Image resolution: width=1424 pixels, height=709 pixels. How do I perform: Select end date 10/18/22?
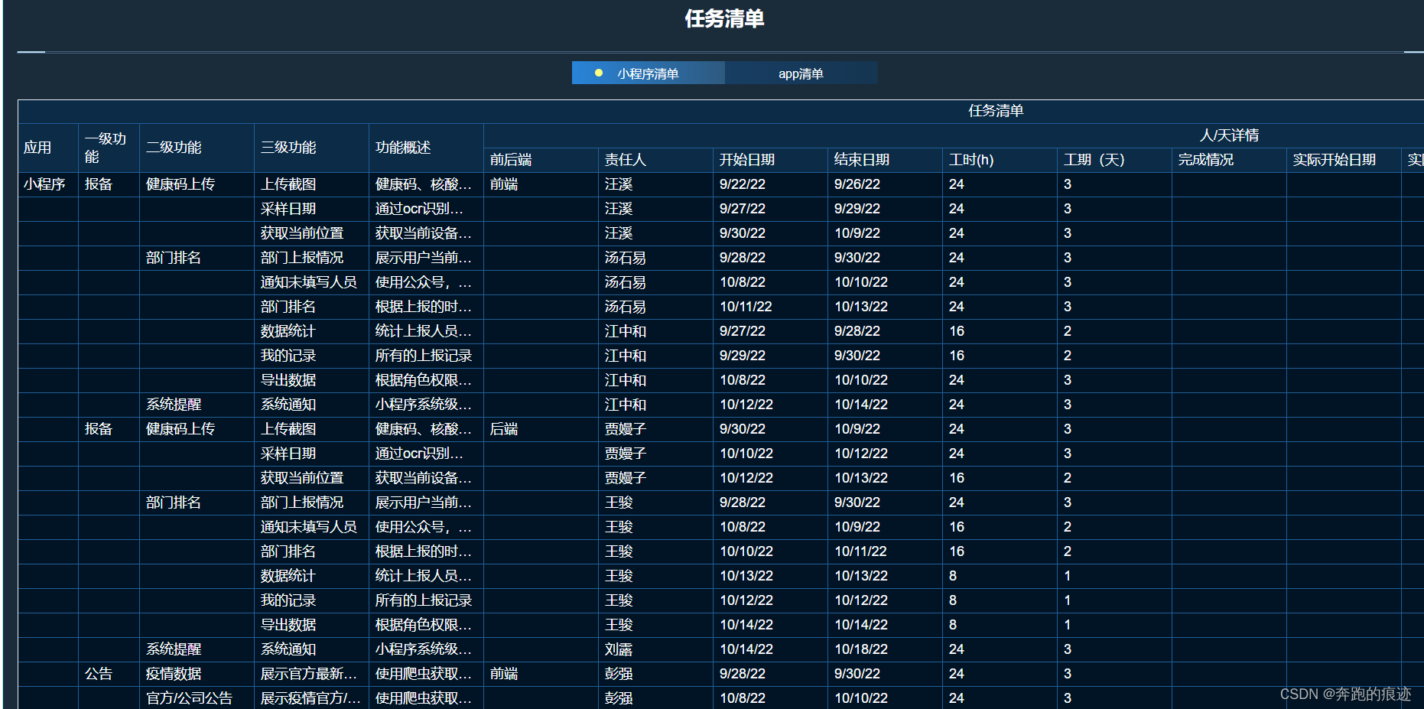(x=885, y=649)
